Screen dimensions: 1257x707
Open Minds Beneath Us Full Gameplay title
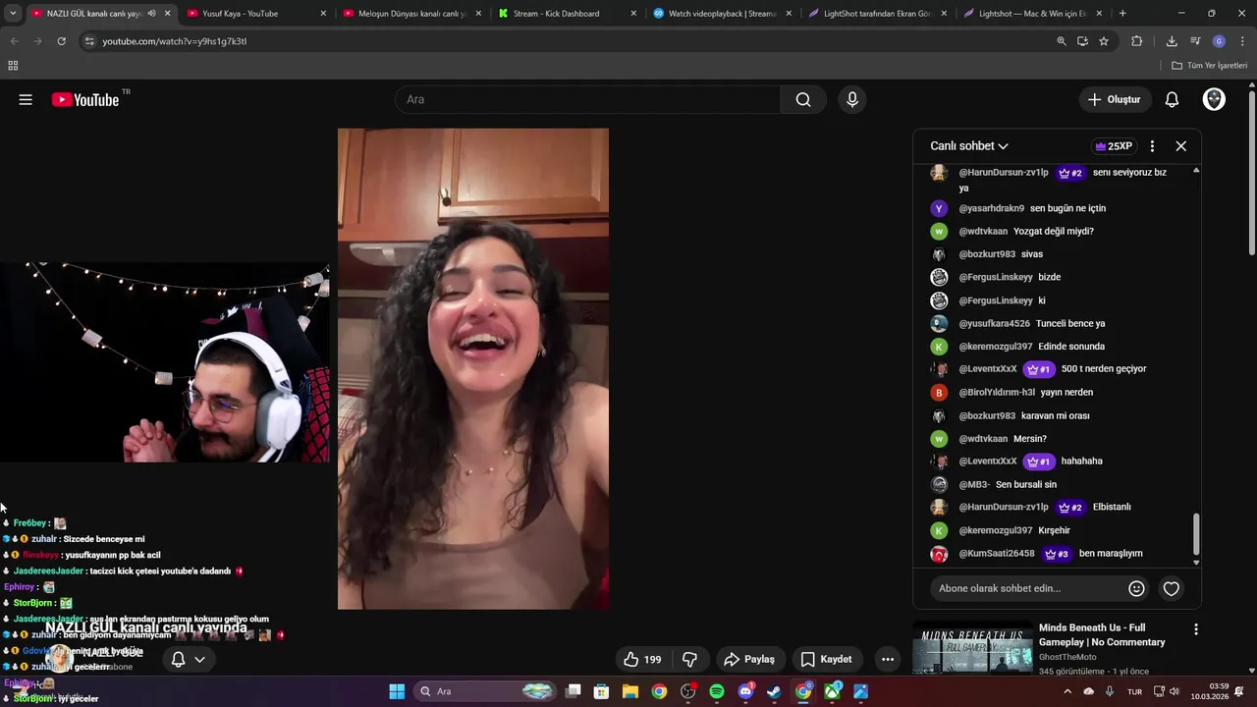coord(1102,634)
